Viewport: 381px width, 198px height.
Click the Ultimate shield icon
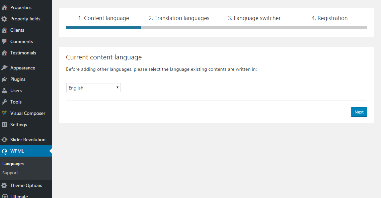click(4, 196)
